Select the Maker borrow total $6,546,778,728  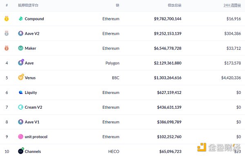click(x=168, y=48)
